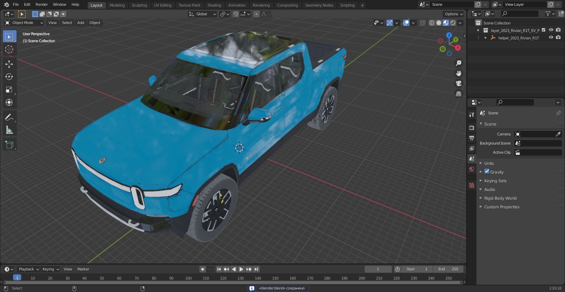Play the animation forward
Image resolution: width=565 pixels, height=292 pixels.
click(241, 269)
